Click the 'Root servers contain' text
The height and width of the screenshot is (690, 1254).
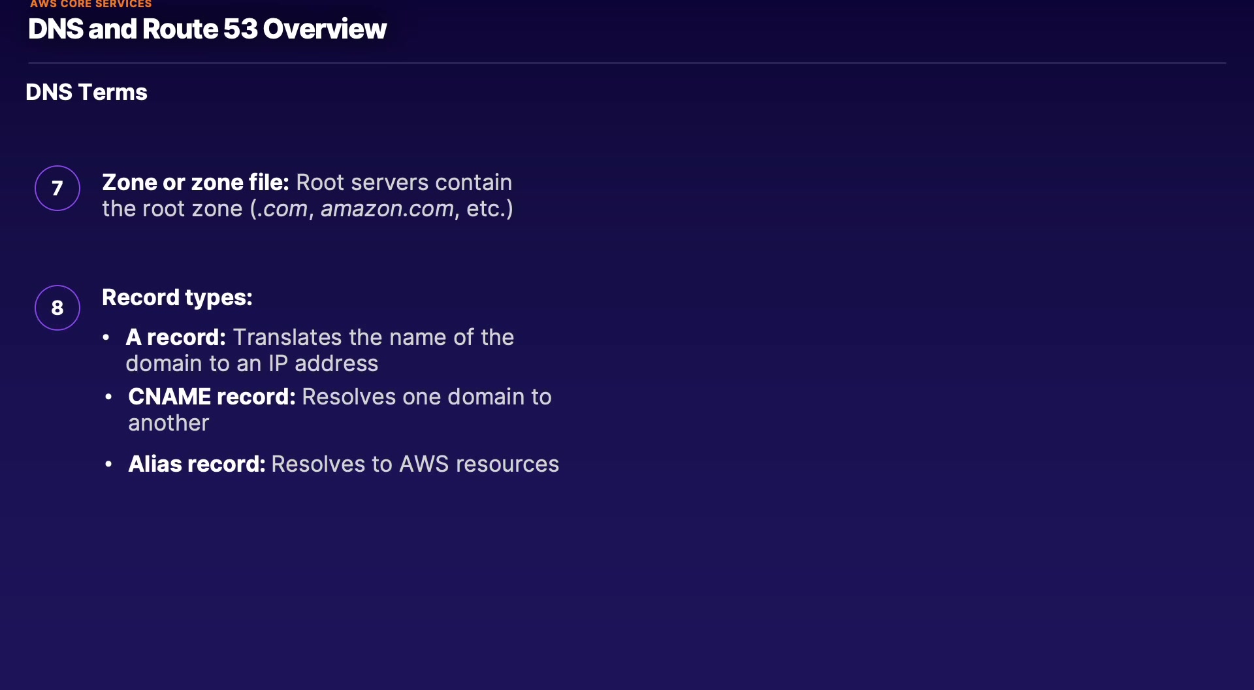(x=404, y=182)
